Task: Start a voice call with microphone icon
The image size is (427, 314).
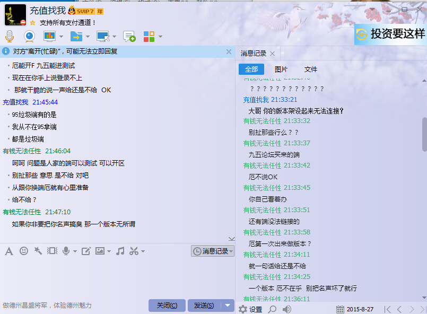Action: [9, 36]
